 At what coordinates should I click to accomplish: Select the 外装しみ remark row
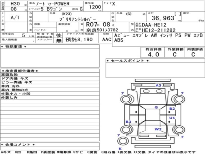[x=50, y=98]
